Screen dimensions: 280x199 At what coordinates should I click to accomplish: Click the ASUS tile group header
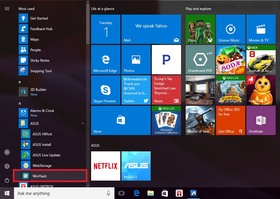pos(95,145)
